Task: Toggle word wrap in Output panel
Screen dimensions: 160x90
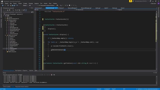Action: click(x=54, y=75)
